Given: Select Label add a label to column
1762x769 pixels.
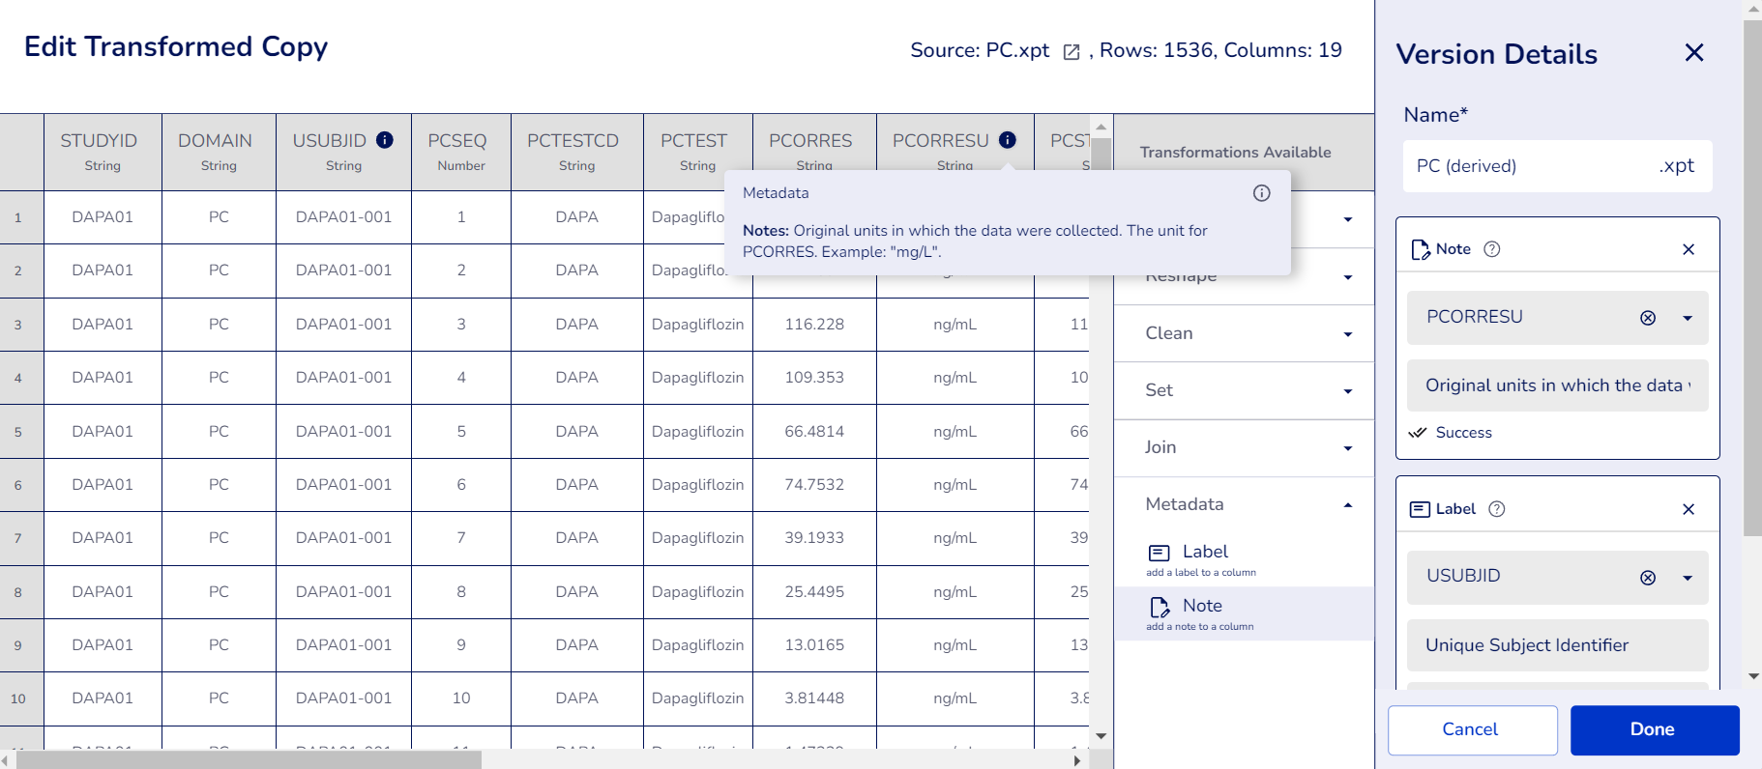Looking at the screenshot, I should 1244,559.
